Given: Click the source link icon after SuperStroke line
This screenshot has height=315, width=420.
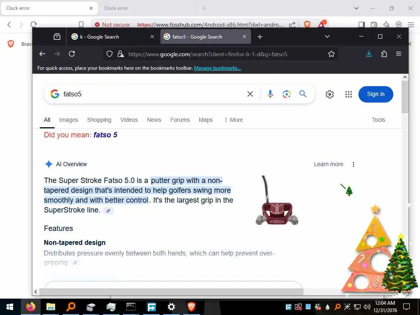Looking at the screenshot, I should tap(108, 211).
